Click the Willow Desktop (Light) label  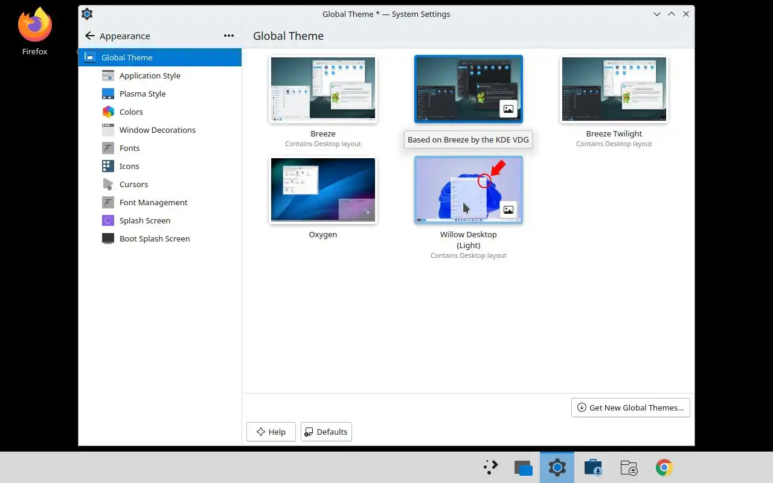coord(469,240)
